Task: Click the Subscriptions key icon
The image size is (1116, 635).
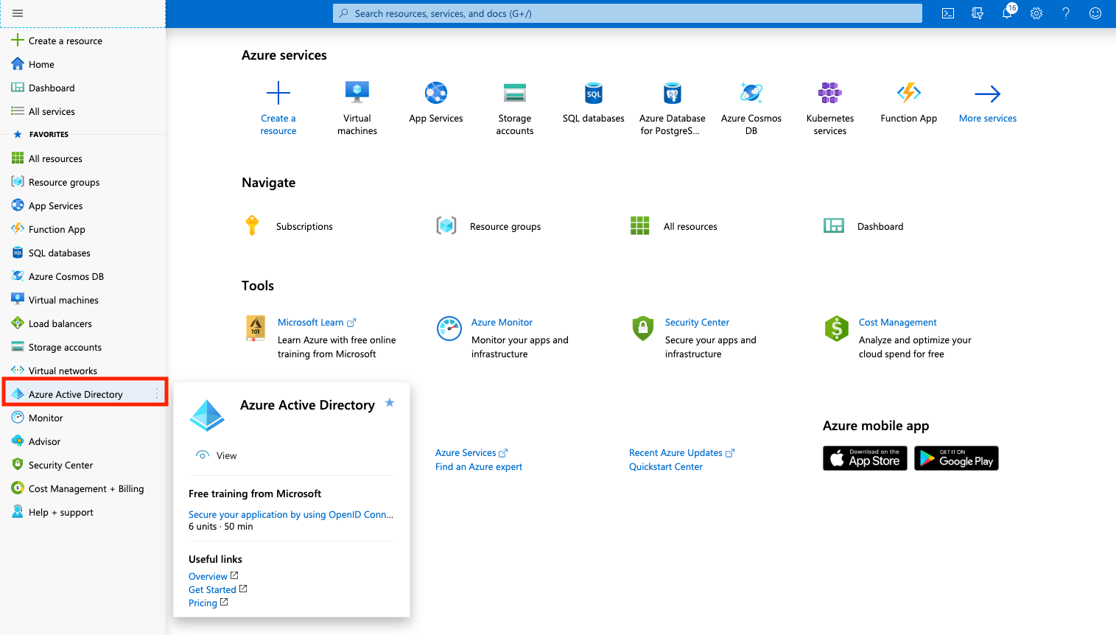Action: coord(252,225)
